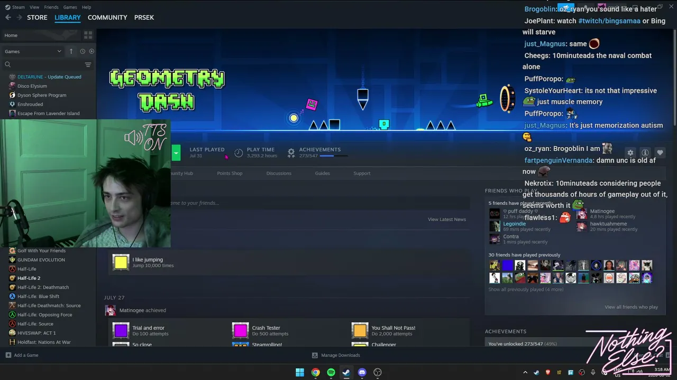Open advanced filter options icon in sidebar

tap(88, 64)
